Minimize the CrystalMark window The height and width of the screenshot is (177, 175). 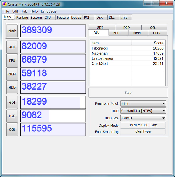pos(148,3)
